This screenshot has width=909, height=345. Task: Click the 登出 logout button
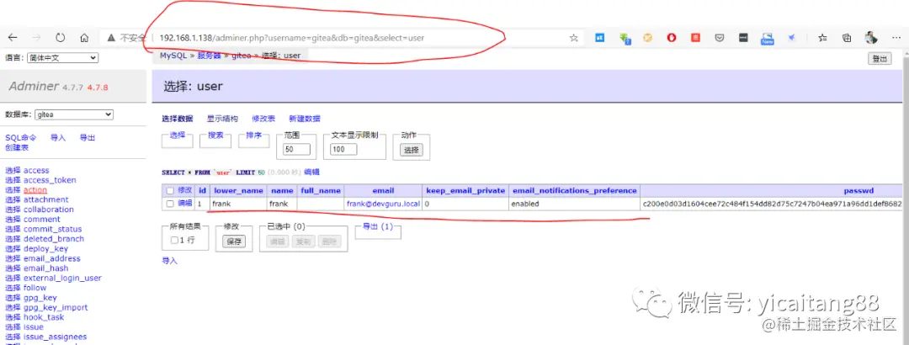(880, 59)
